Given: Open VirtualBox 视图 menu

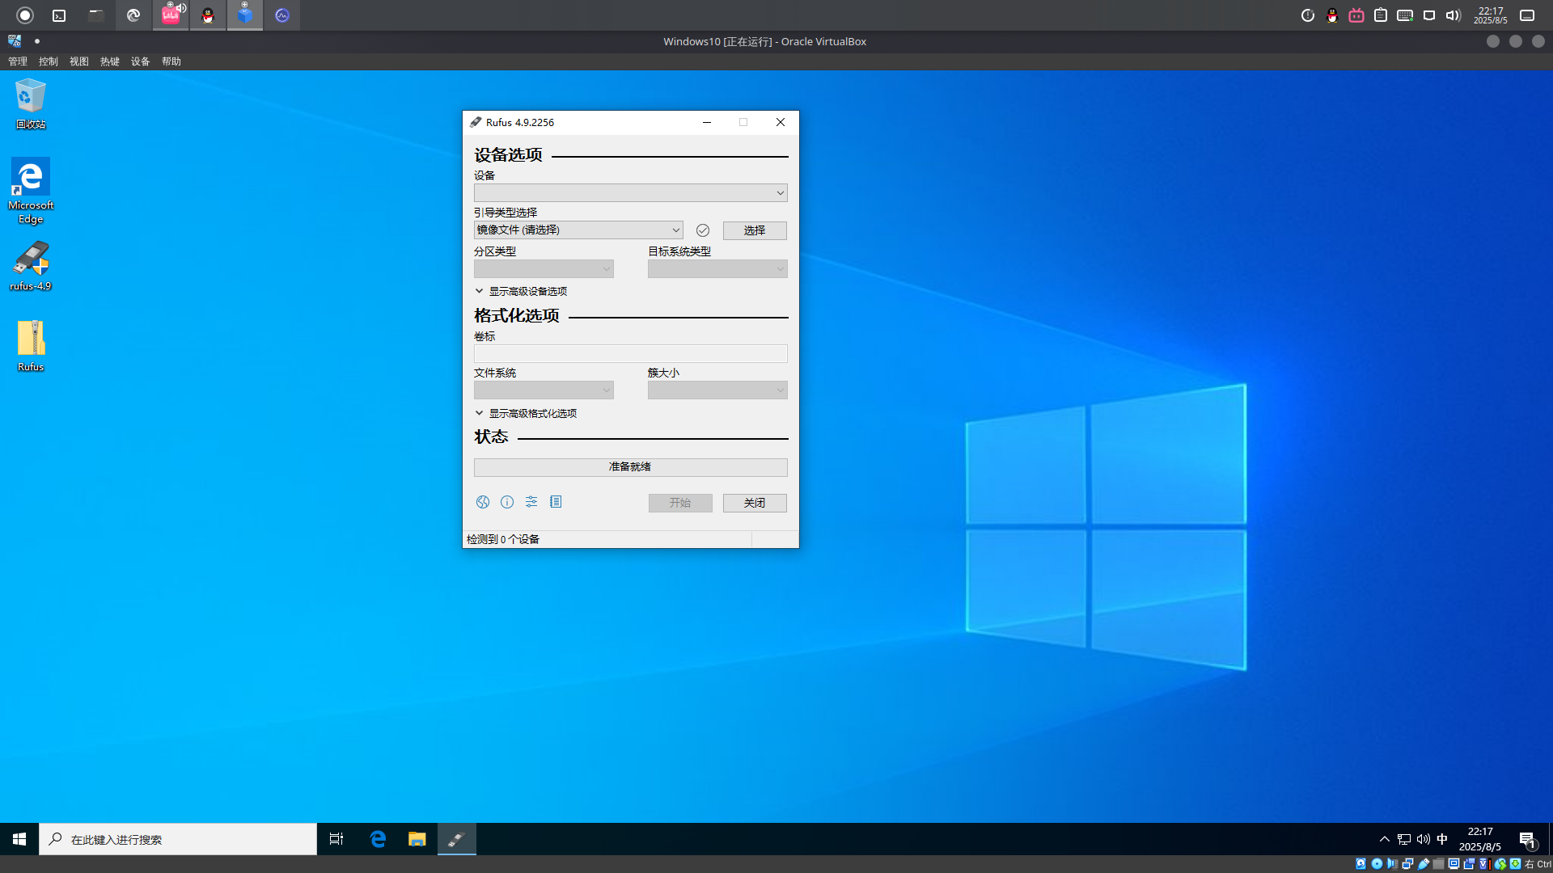Looking at the screenshot, I should (79, 61).
